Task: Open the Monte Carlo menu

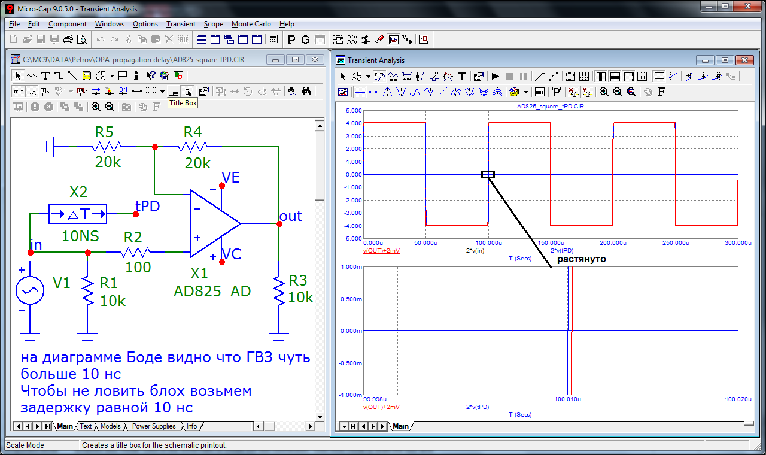Action: click(x=251, y=24)
